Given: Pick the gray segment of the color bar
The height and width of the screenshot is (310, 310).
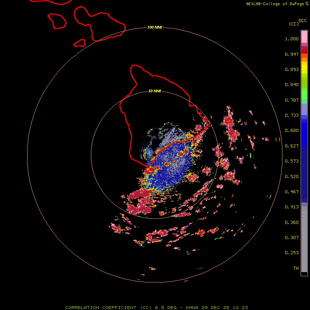Looking at the screenshot, I should tap(304, 239).
